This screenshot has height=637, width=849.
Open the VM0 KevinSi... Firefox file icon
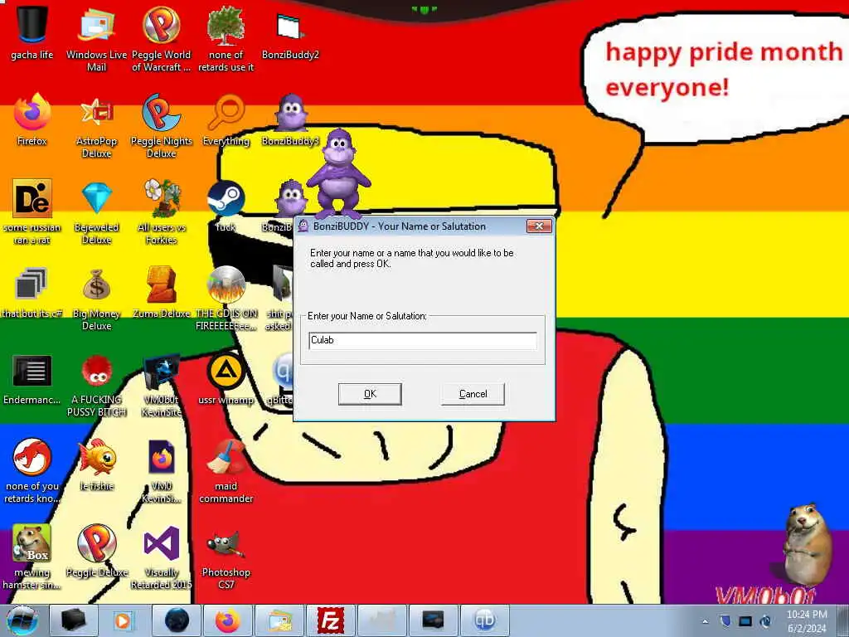pyautogui.click(x=161, y=458)
